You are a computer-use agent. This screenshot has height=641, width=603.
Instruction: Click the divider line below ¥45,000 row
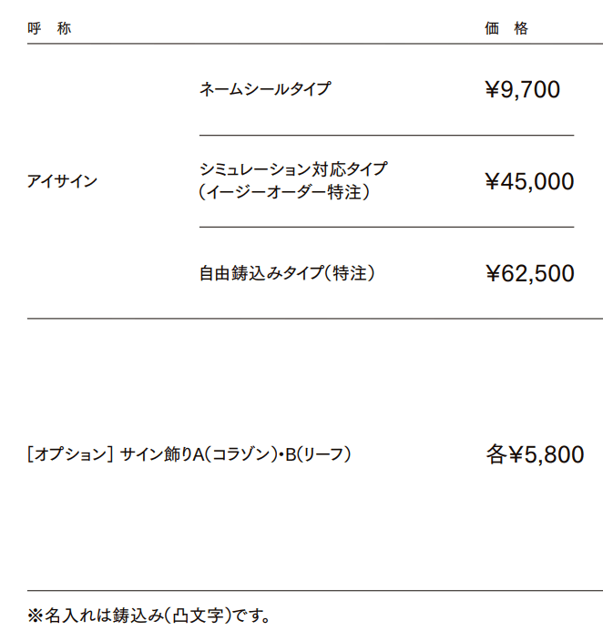(x=386, y=228)
